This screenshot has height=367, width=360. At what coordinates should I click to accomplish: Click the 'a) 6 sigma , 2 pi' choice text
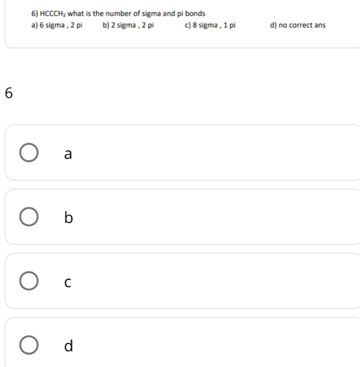pos(57,25)
